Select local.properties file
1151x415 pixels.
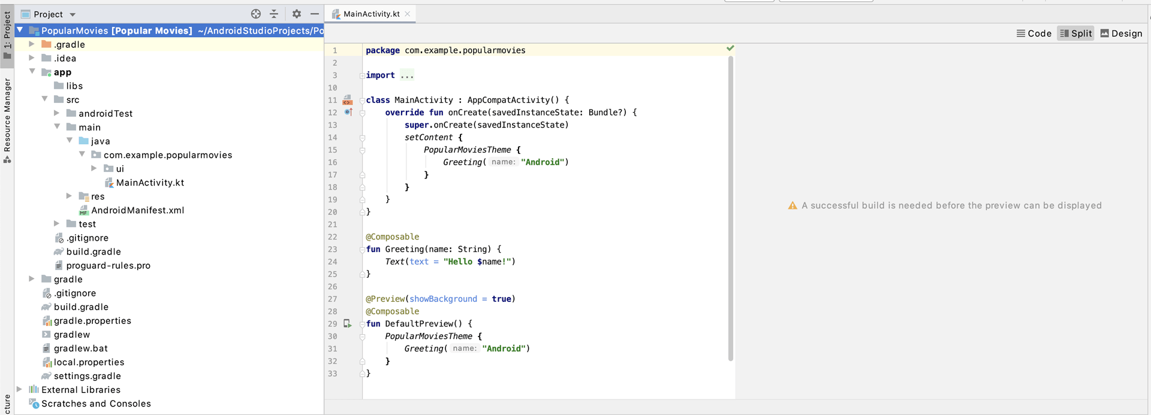pos(89,362)
